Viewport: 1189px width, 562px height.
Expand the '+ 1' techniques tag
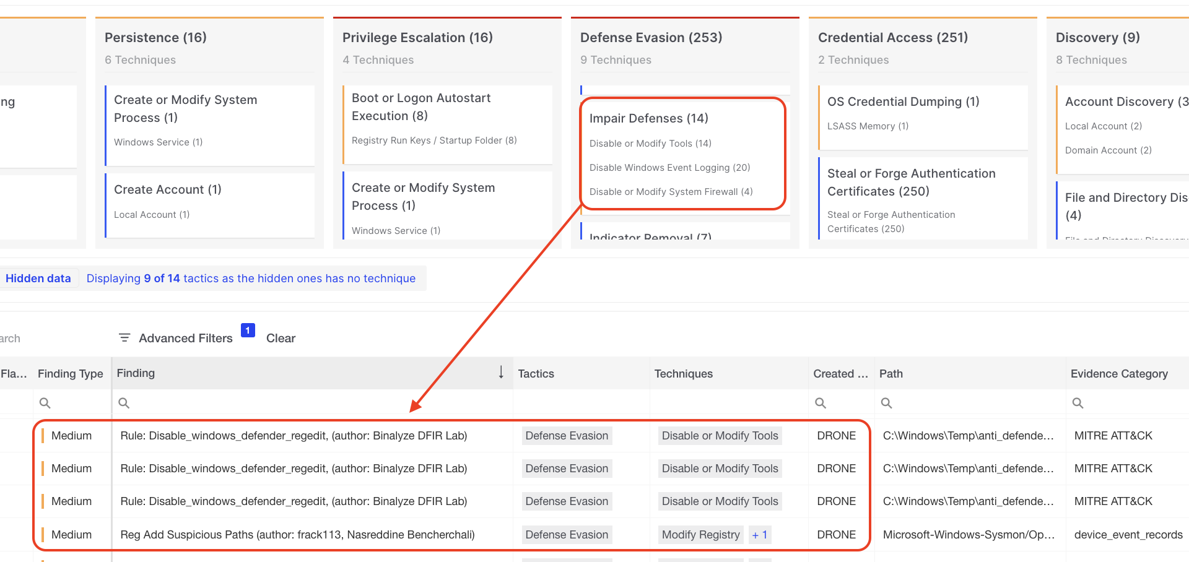tap(759, 535)
